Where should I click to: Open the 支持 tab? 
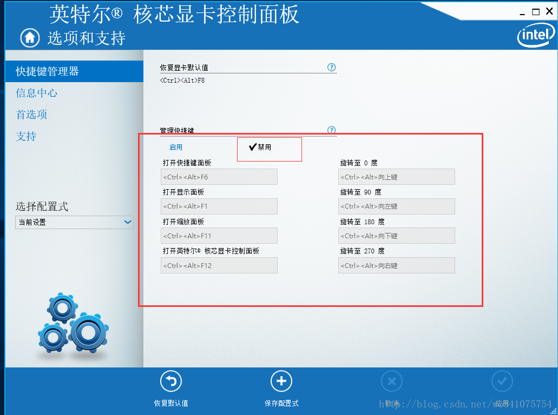[x=26, y=136]
